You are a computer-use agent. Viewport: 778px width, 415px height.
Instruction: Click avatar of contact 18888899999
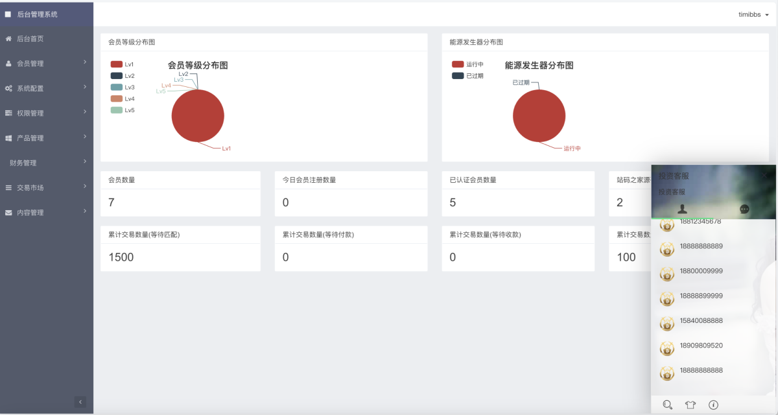tap(667, 298)
